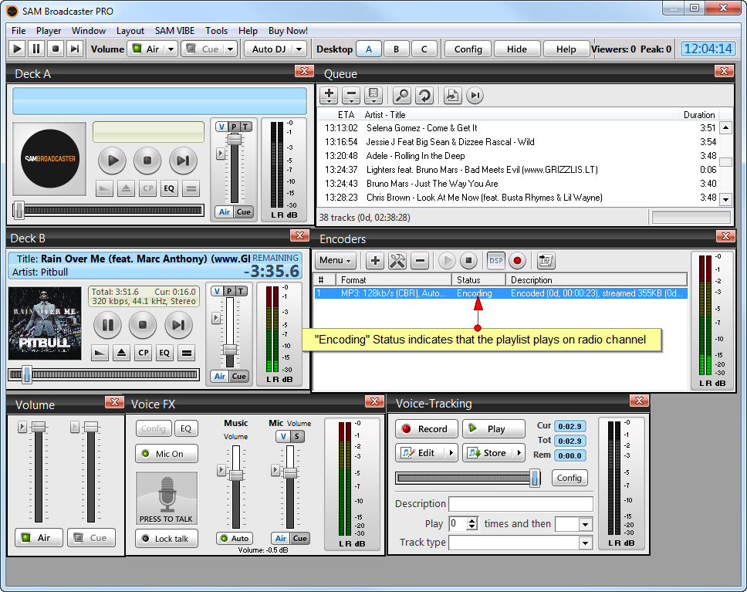747x592 pixels.
Task: Toggle the Air button in Volume panel
Action: click(39, 538)
